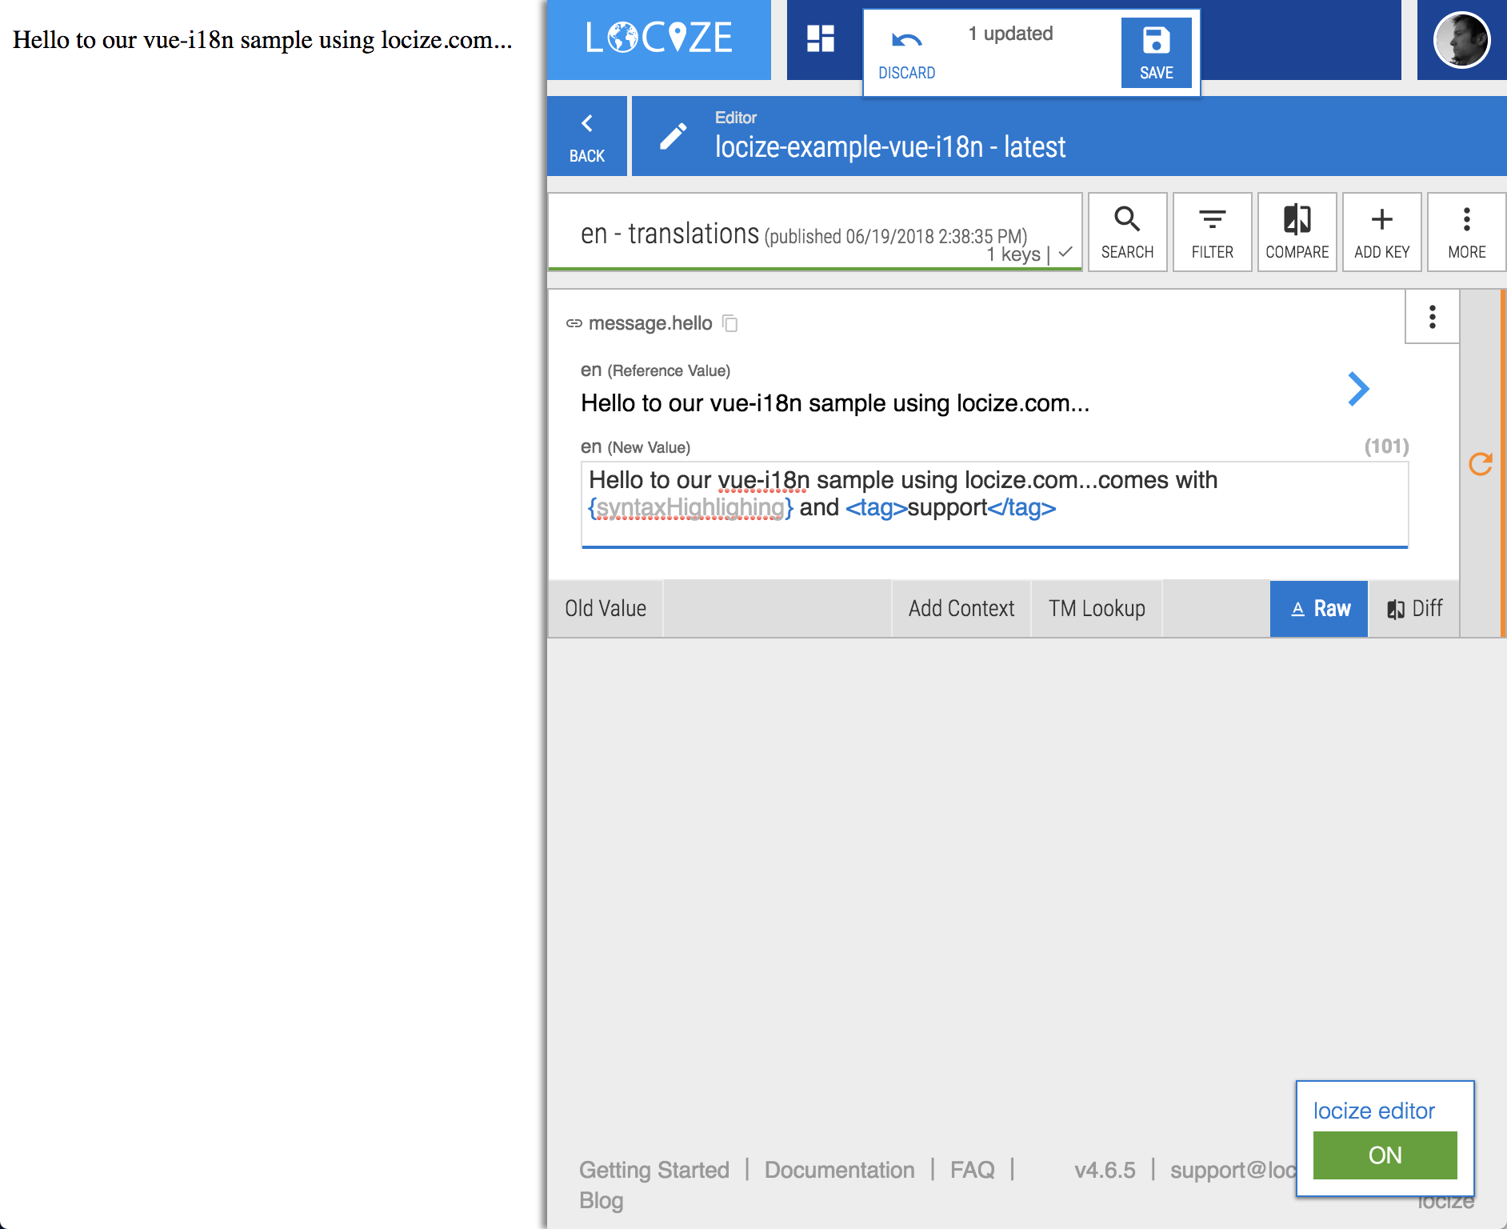Screen dimensions: 1507x1229
Task: Open the Search tool
Action: click(x=1127, y=232)
